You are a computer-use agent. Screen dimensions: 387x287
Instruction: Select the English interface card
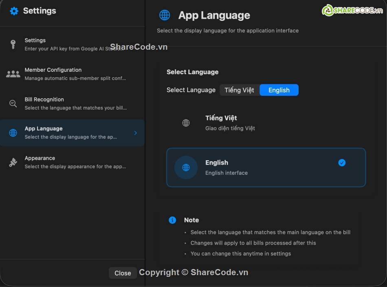click(266, 168)
